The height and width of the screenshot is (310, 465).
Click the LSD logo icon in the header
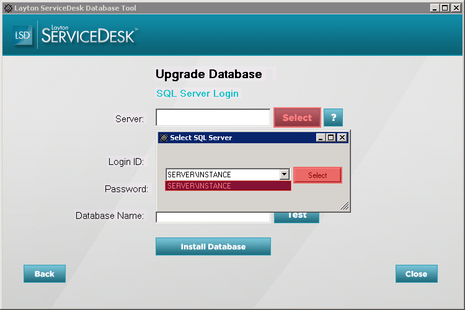click(x=22, y=35)
